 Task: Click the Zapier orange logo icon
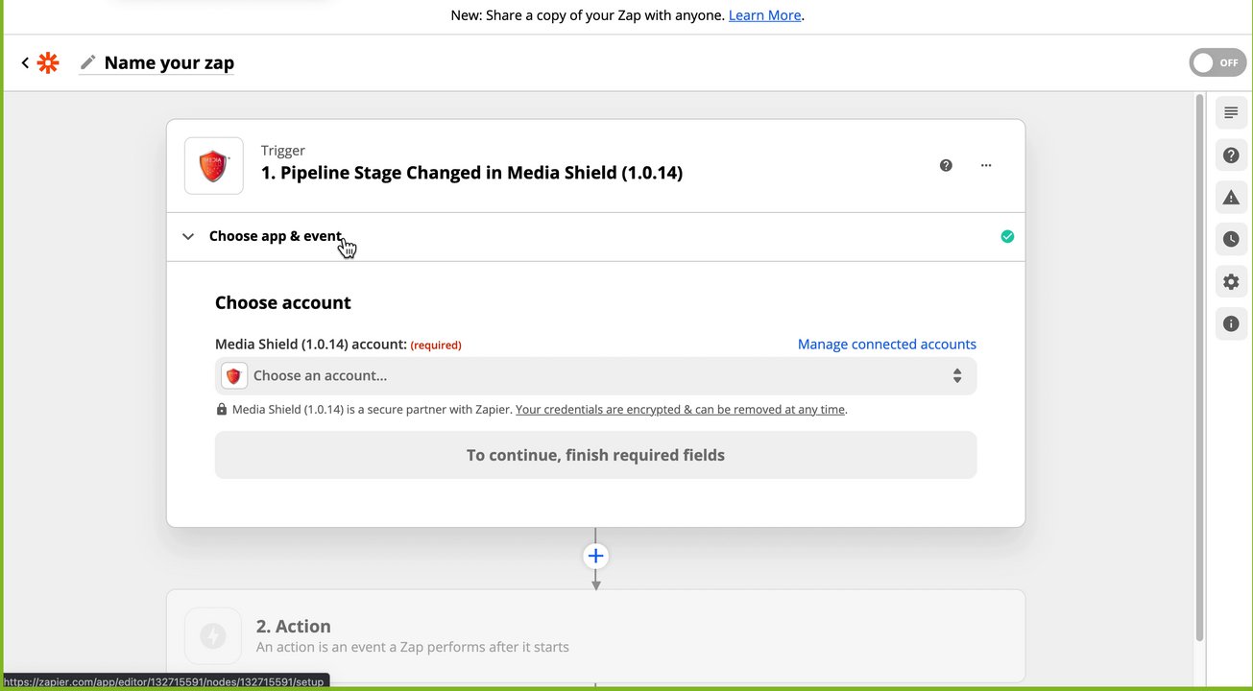point(48,63)
